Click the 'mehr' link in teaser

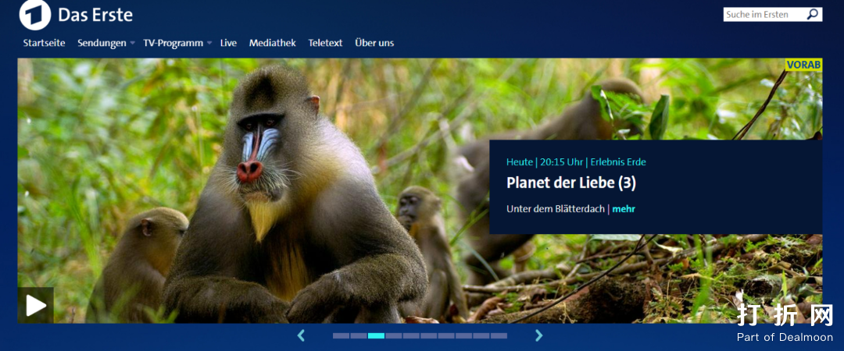(x=624, y=209)
